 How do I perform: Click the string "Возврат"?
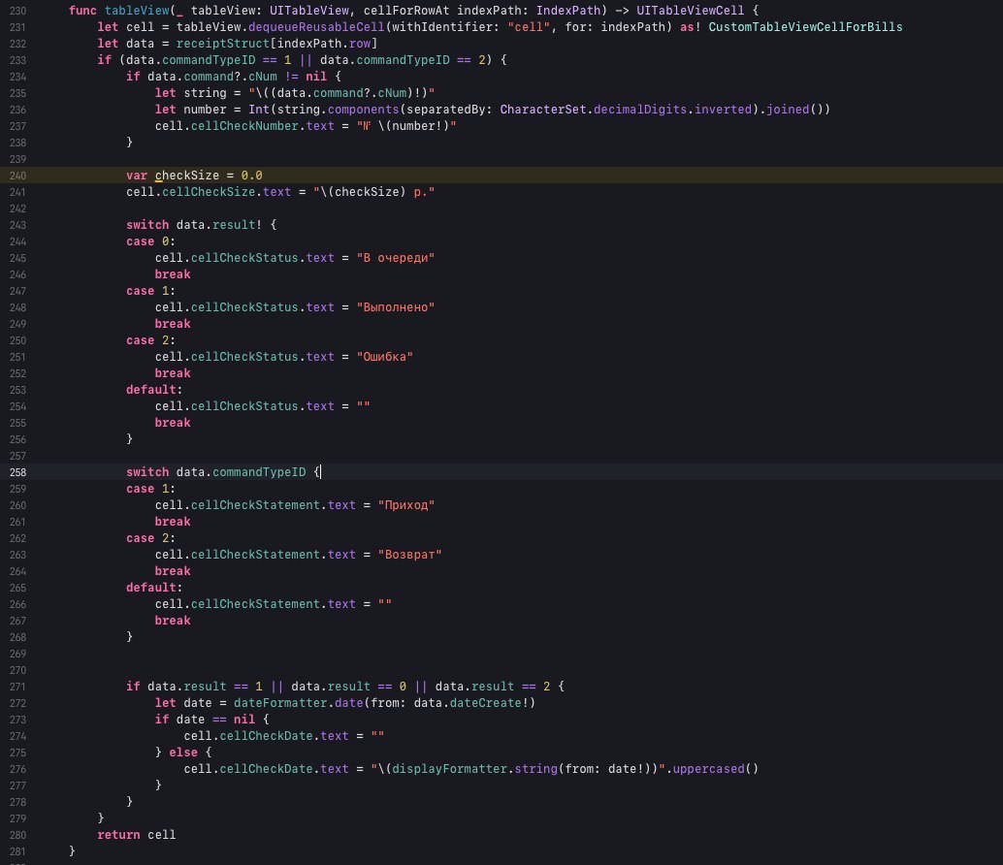(409, 555)
